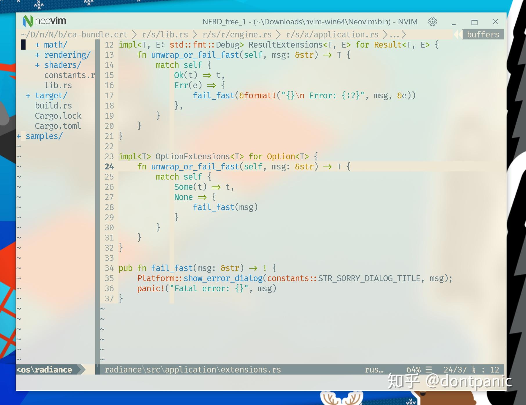Open build.rs in the file tree
The width and height of the screenshot is (526, 405).
tap(53, 106)
